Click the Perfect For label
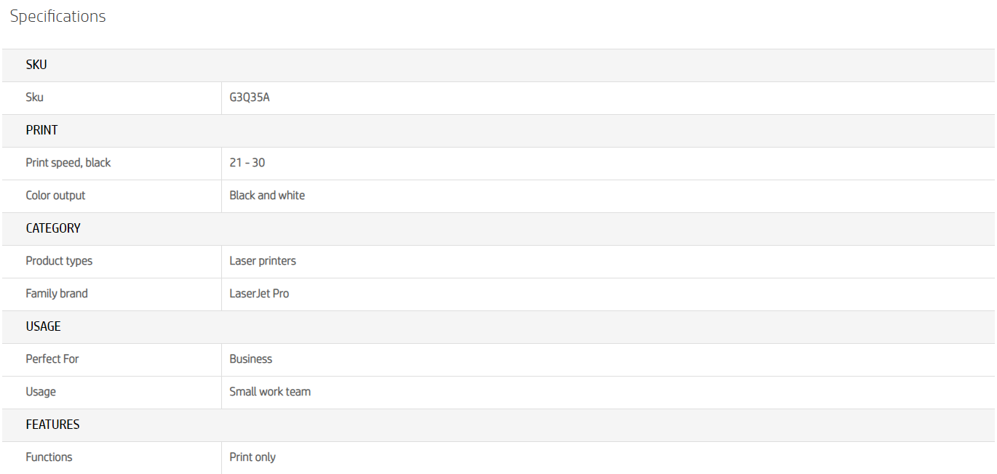The image size is (997, 474). [x=52, y=359]
